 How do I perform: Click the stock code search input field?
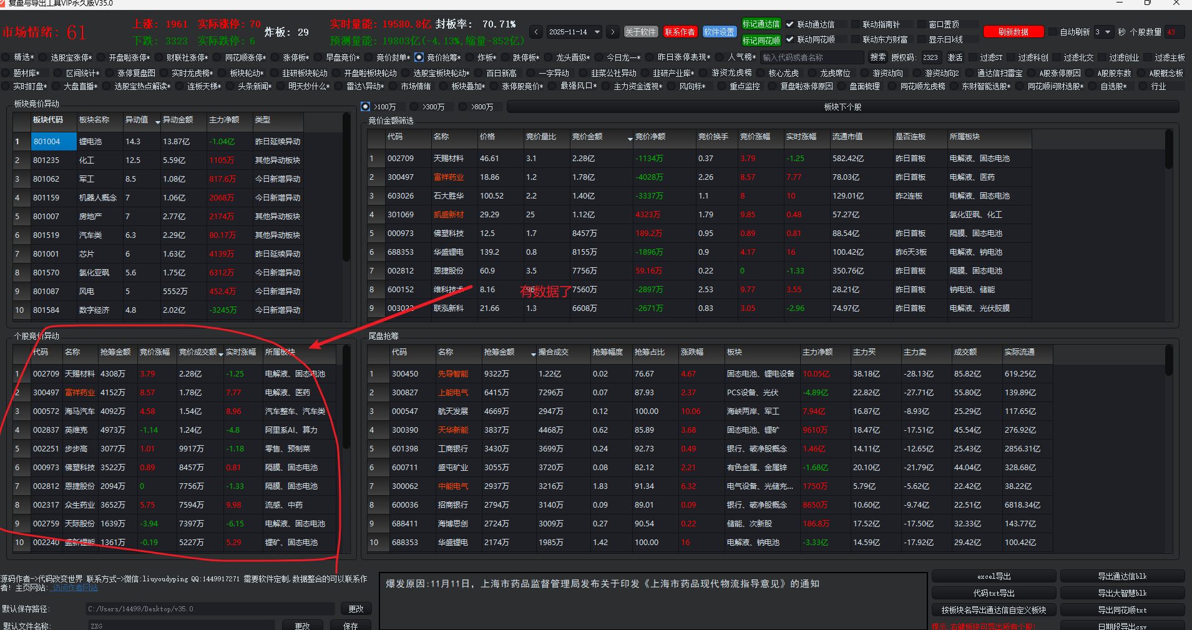point(812,57)
